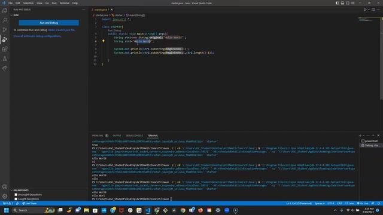Click the errors and warnings status item
383x215 pixels.
[x=8, y=203]
